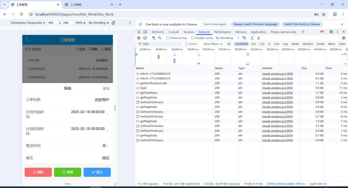Clear the network log
The image size is (348, 188).
click(145, 38)
